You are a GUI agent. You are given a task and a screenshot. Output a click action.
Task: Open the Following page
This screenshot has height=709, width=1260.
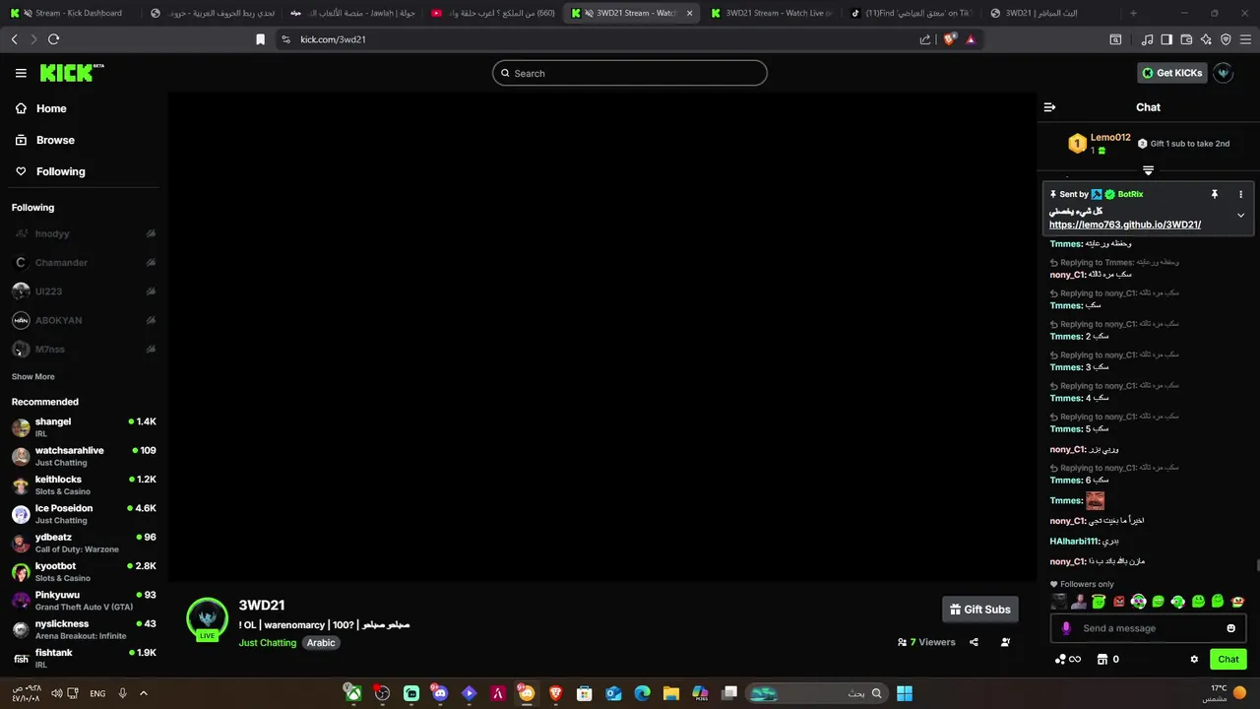coord(50,171)
